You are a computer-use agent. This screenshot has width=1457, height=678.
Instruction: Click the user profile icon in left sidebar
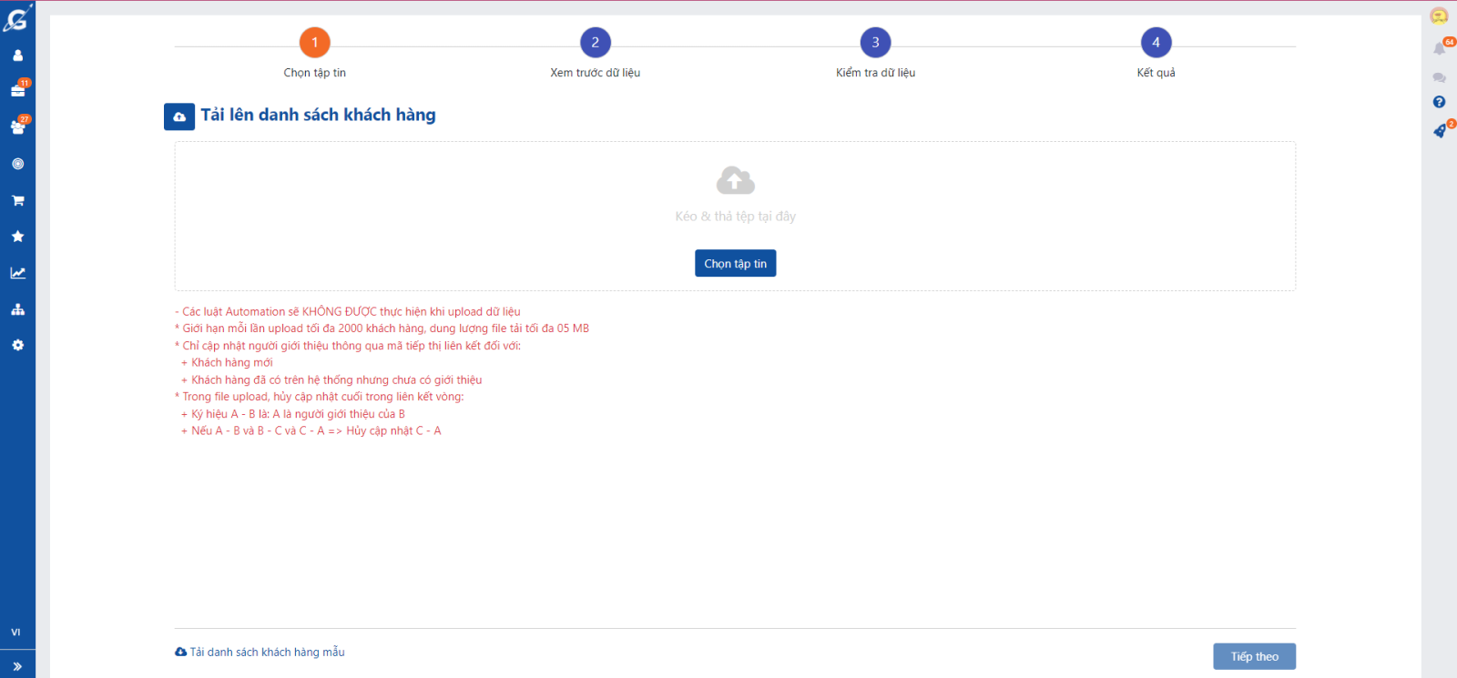[x=17, y=56]
